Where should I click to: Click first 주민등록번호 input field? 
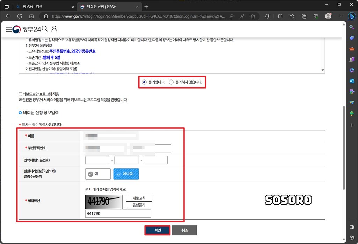[105, 148]
